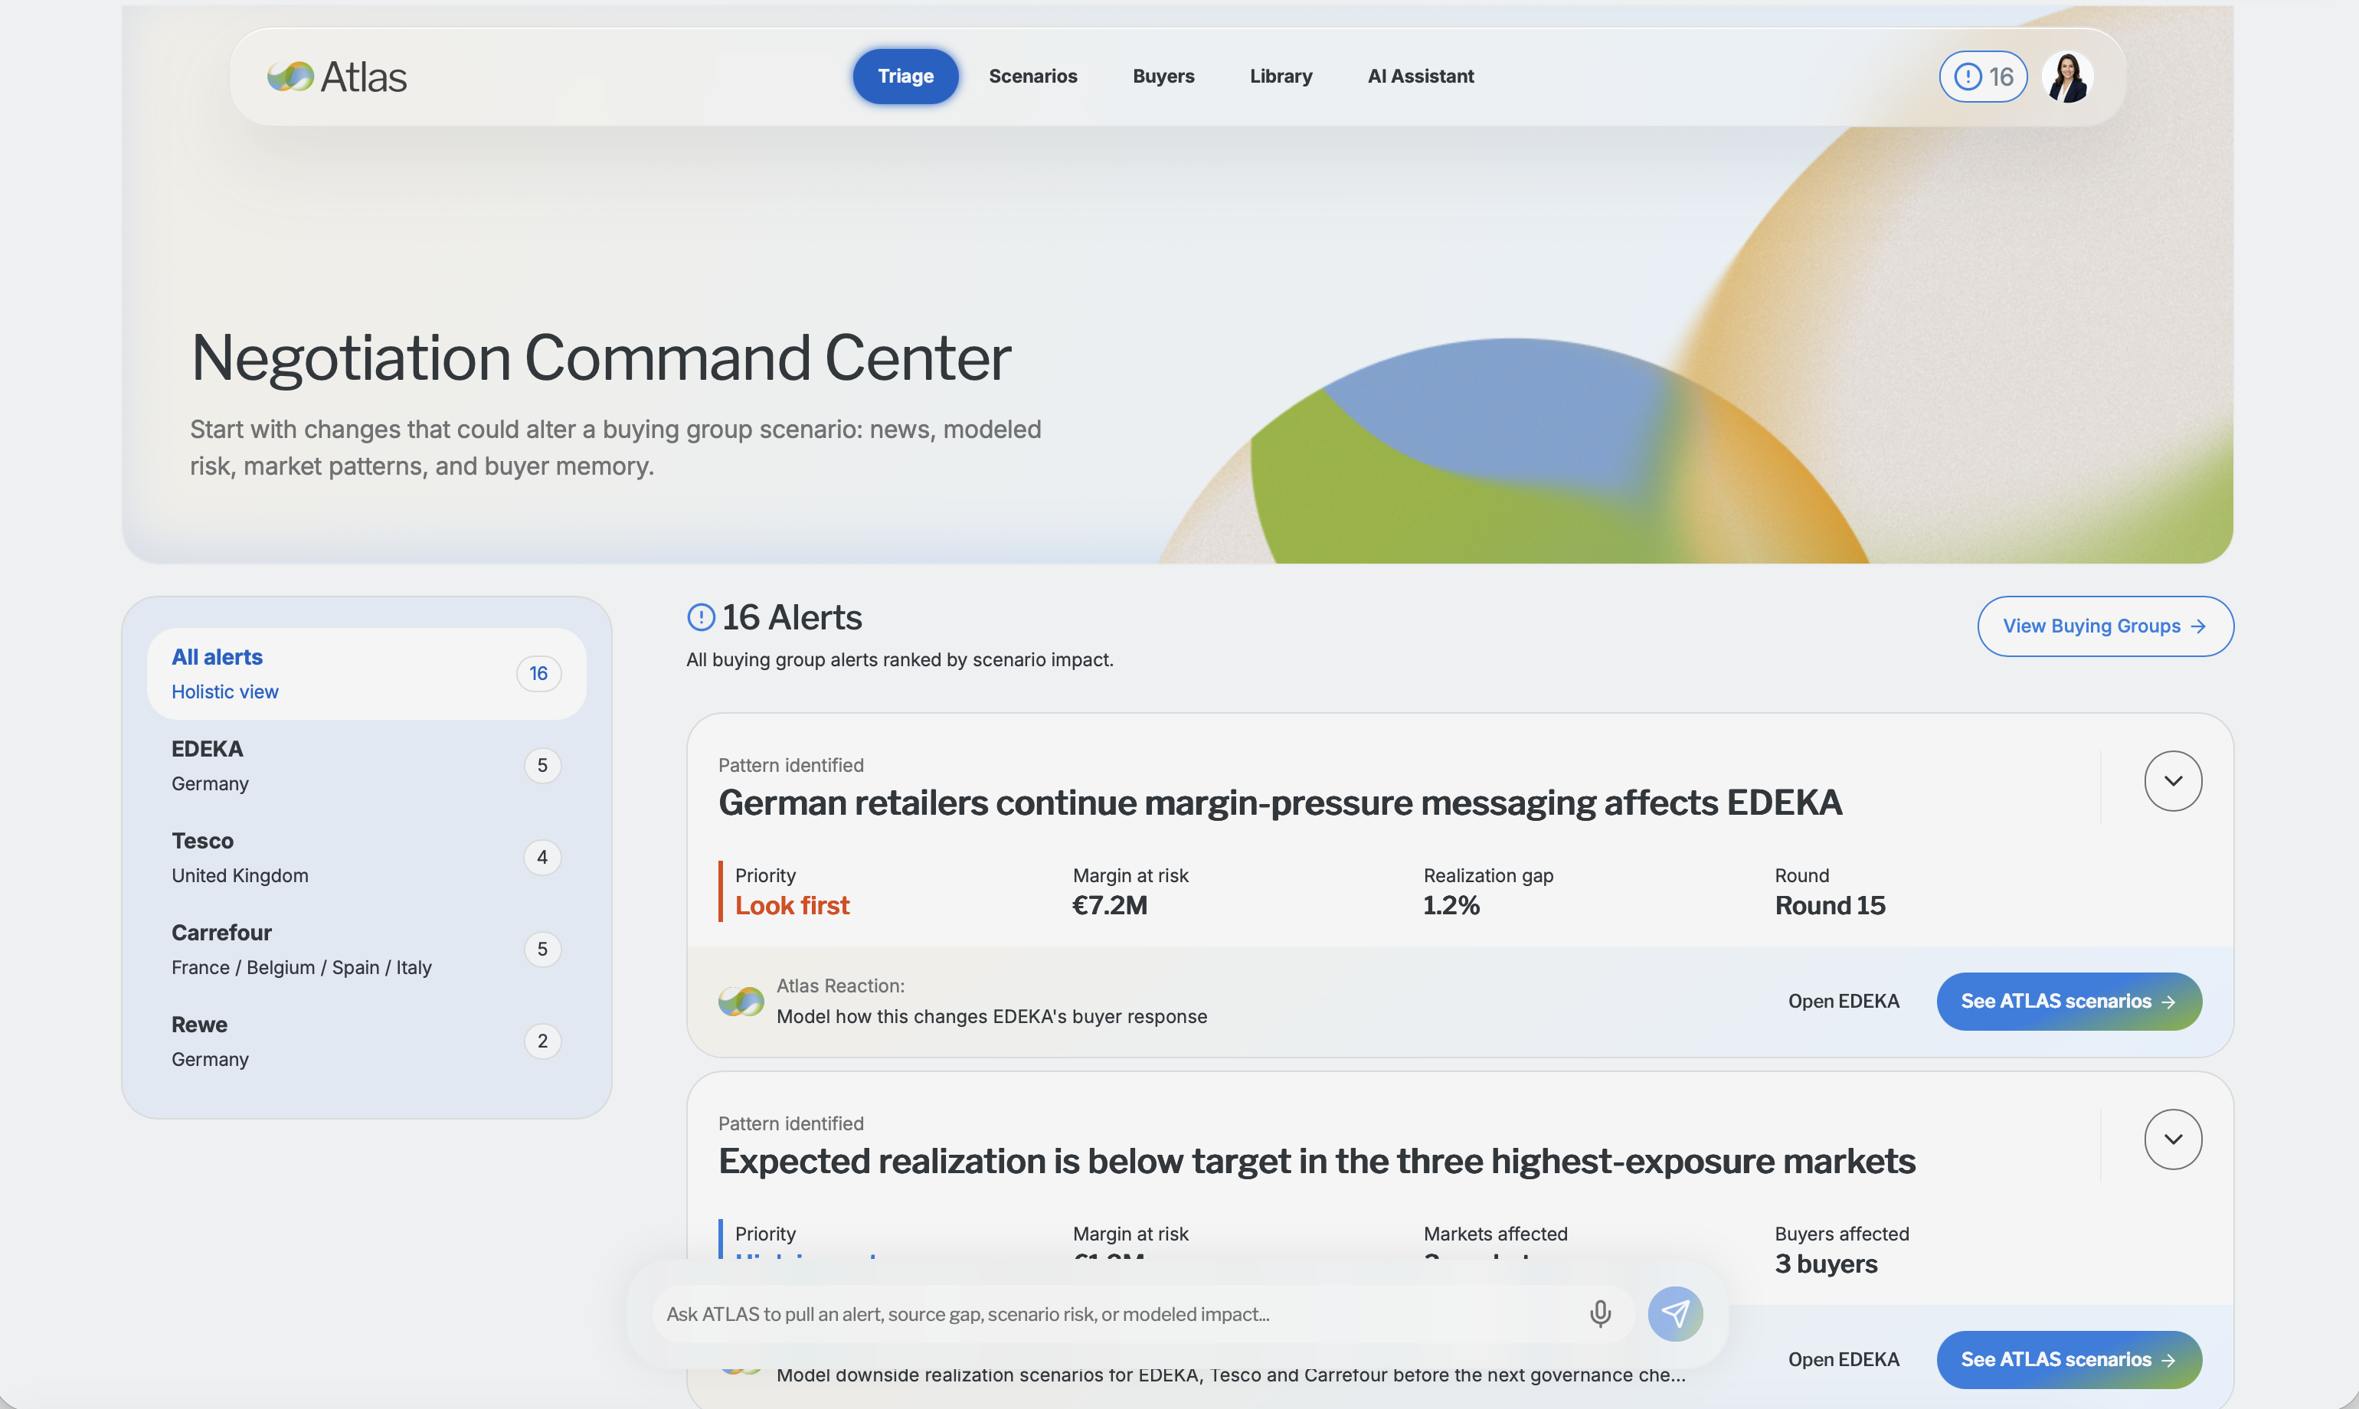
Task: Select the Triage tab
Action: tap(905, 76)
